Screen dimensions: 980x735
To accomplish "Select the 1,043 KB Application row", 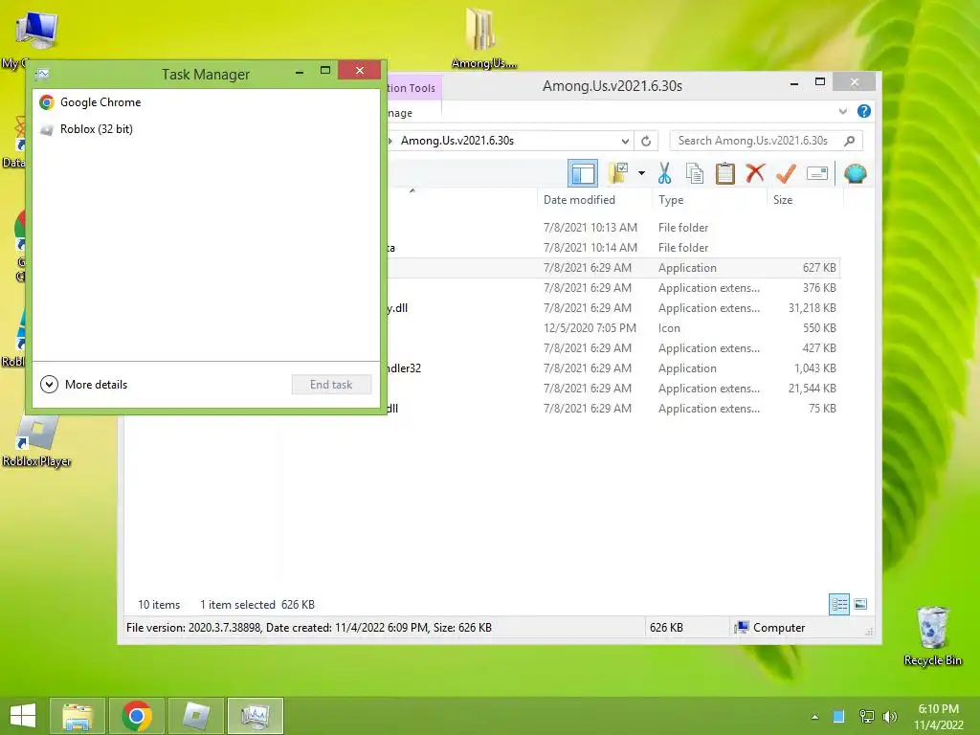I will pyautogui.click(x=612, y=368).
